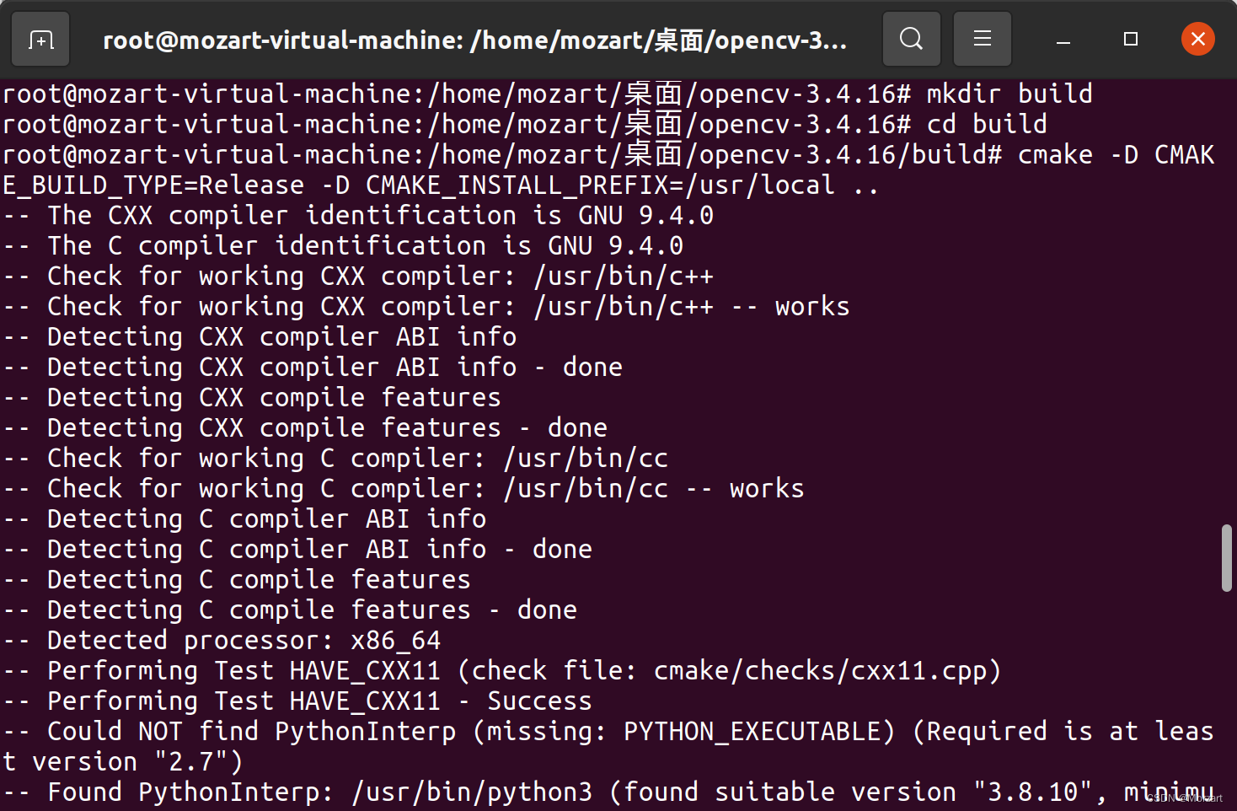1237x811 pixels.
Task: Click the window title text
Action: tap(474, 40)
